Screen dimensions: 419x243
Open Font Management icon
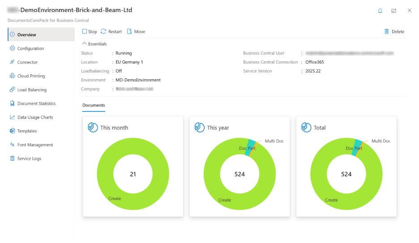pyautogui.click(x=12, y=145)
